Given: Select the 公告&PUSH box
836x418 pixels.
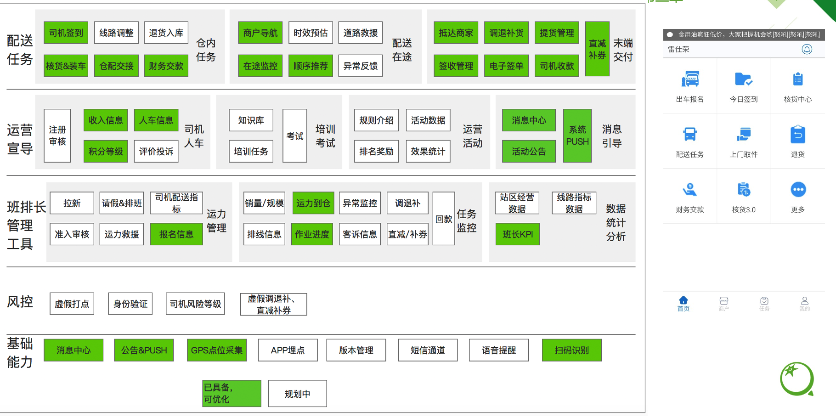Looking at the screenshot, I should click(x=144, y=350).
